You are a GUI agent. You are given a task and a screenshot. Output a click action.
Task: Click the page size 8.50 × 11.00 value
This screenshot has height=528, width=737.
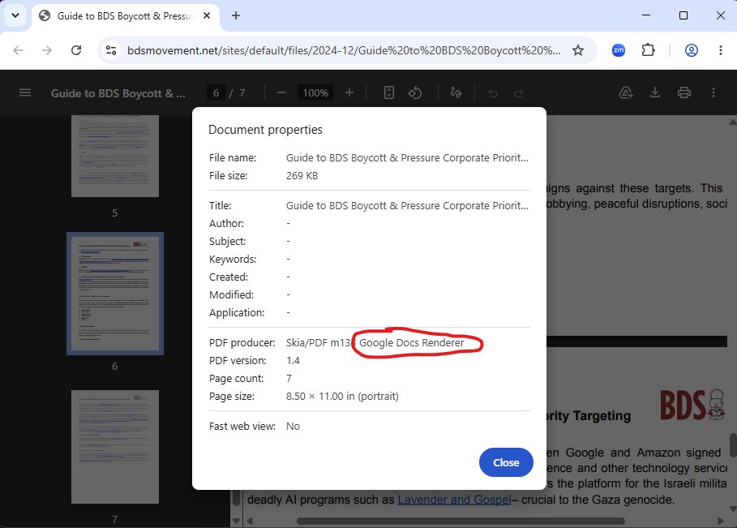(342, 397)
